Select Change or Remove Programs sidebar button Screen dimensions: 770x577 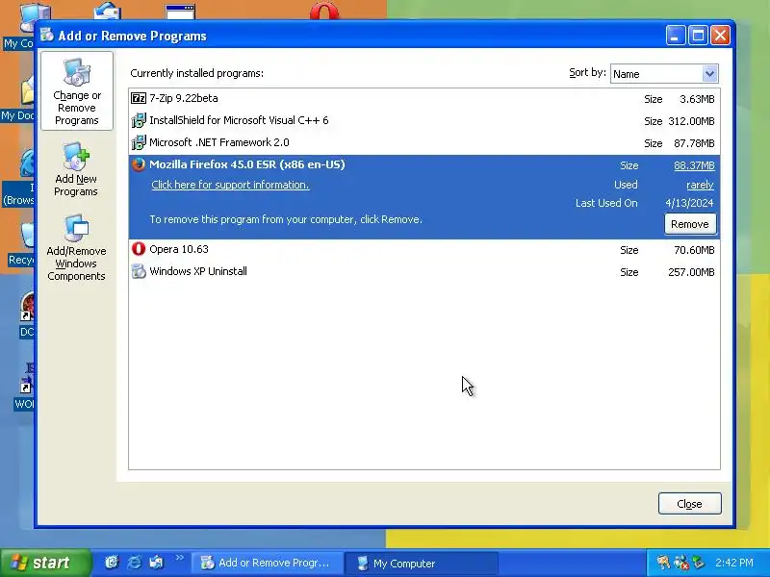(x=77, y=91)
